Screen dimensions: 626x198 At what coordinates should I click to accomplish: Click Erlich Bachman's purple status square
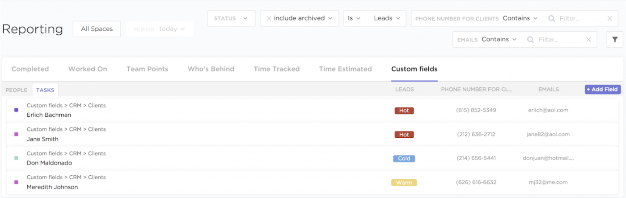tap(17, 110)
